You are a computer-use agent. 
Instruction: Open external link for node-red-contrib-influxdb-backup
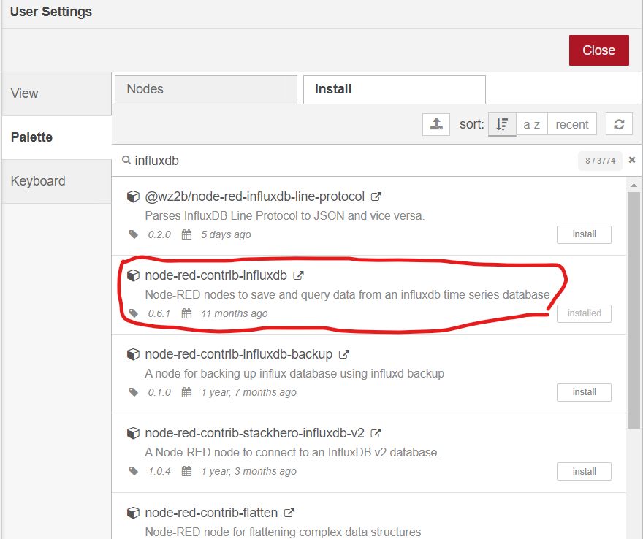344,354
